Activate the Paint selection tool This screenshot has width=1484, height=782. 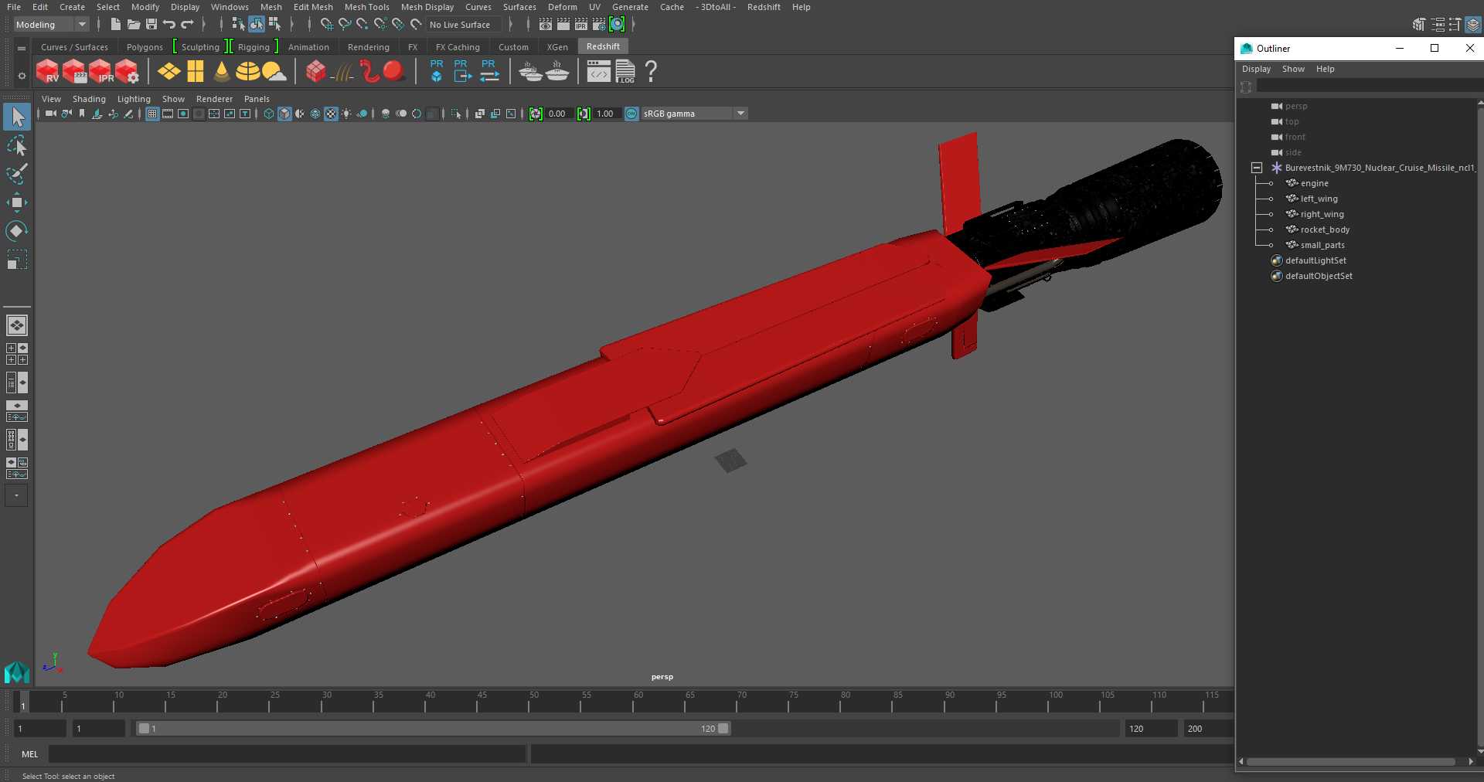17,174
